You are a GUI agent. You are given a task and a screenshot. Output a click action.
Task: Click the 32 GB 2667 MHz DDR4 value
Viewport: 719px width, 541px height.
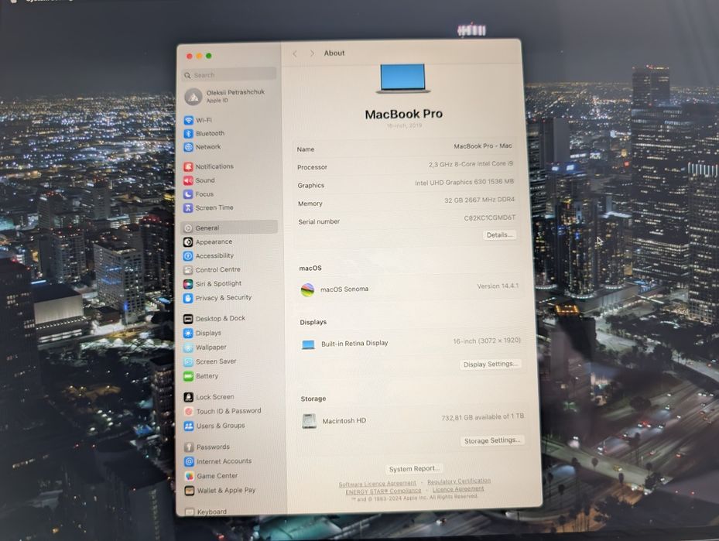479,200
